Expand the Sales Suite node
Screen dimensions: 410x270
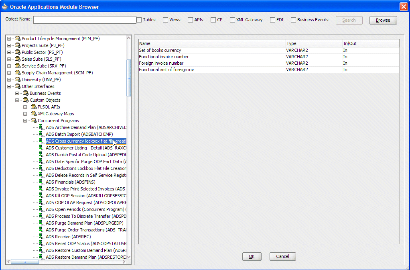(9, 59)
